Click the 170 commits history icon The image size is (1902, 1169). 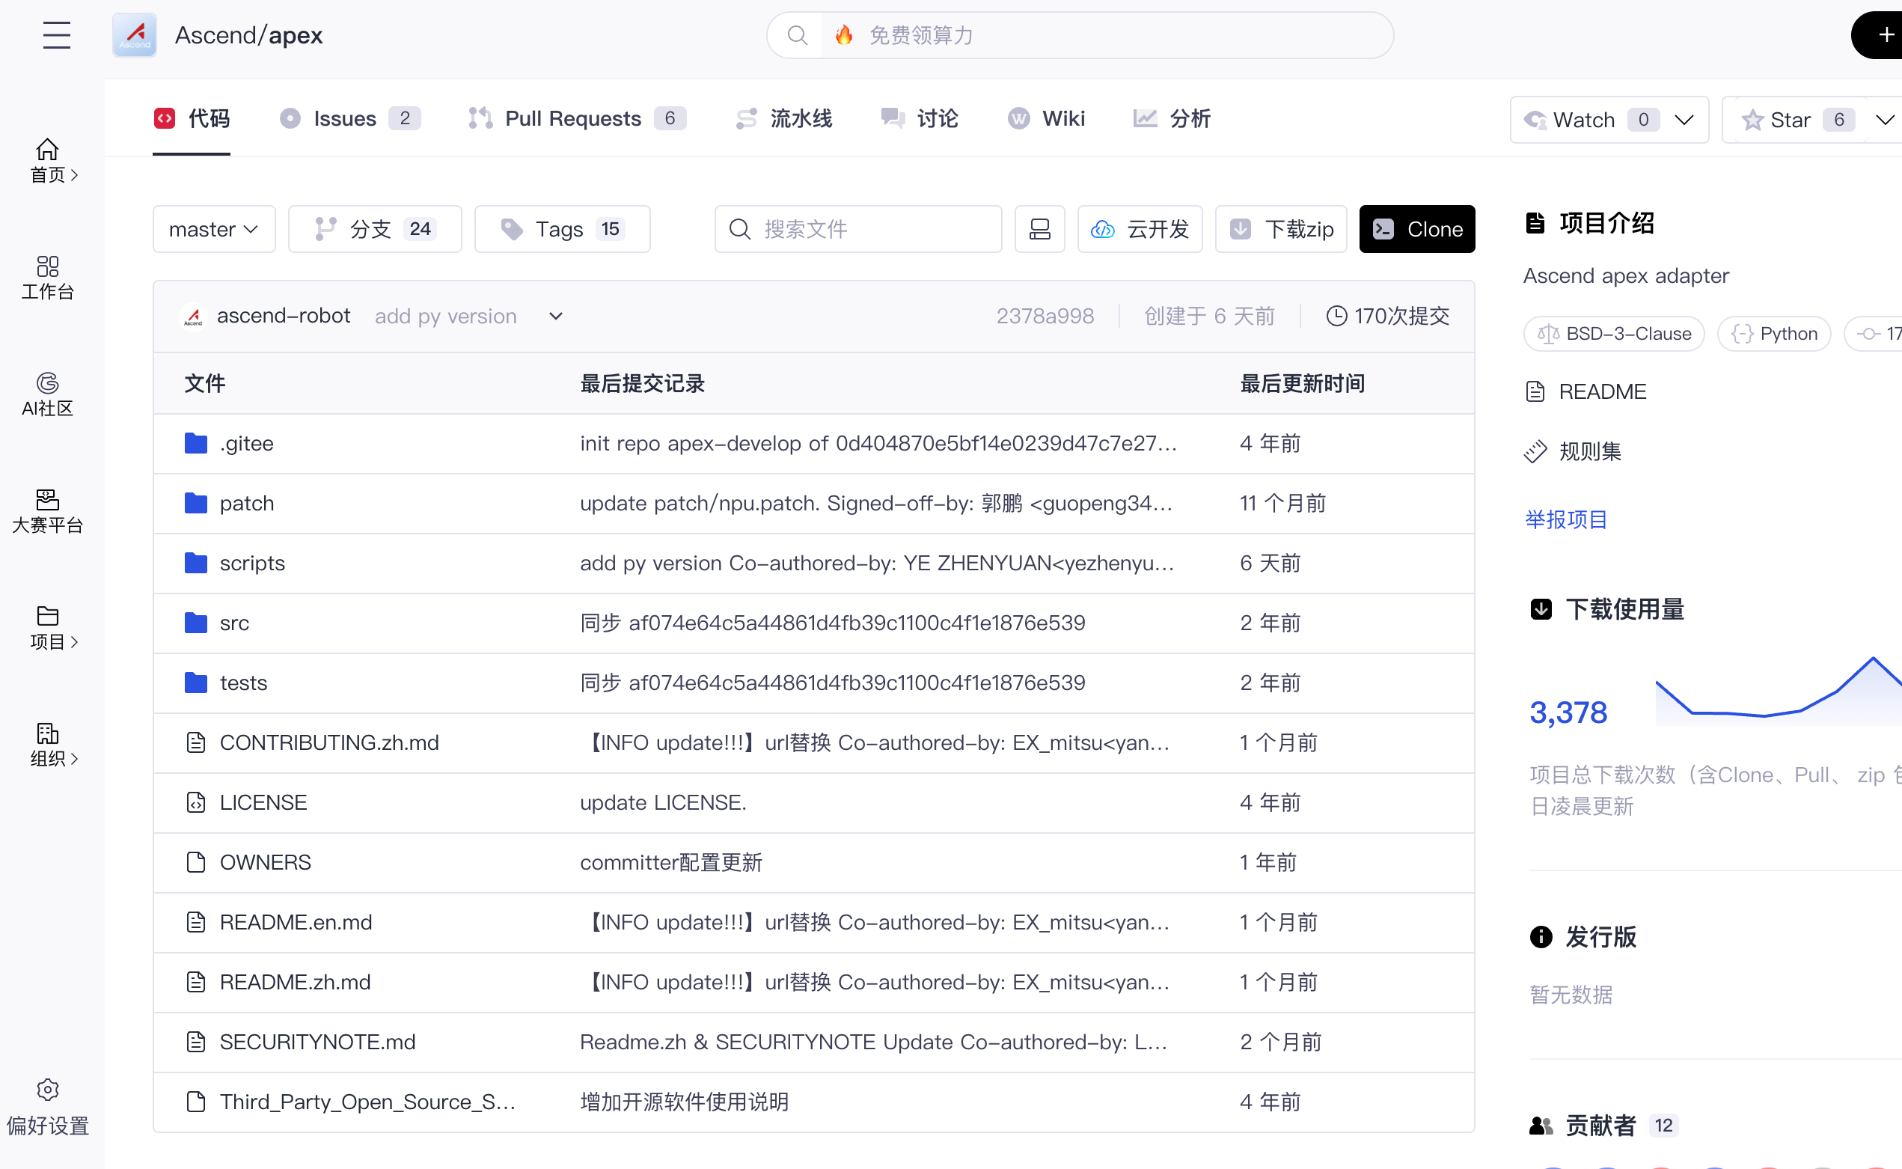click(1336, 317)
